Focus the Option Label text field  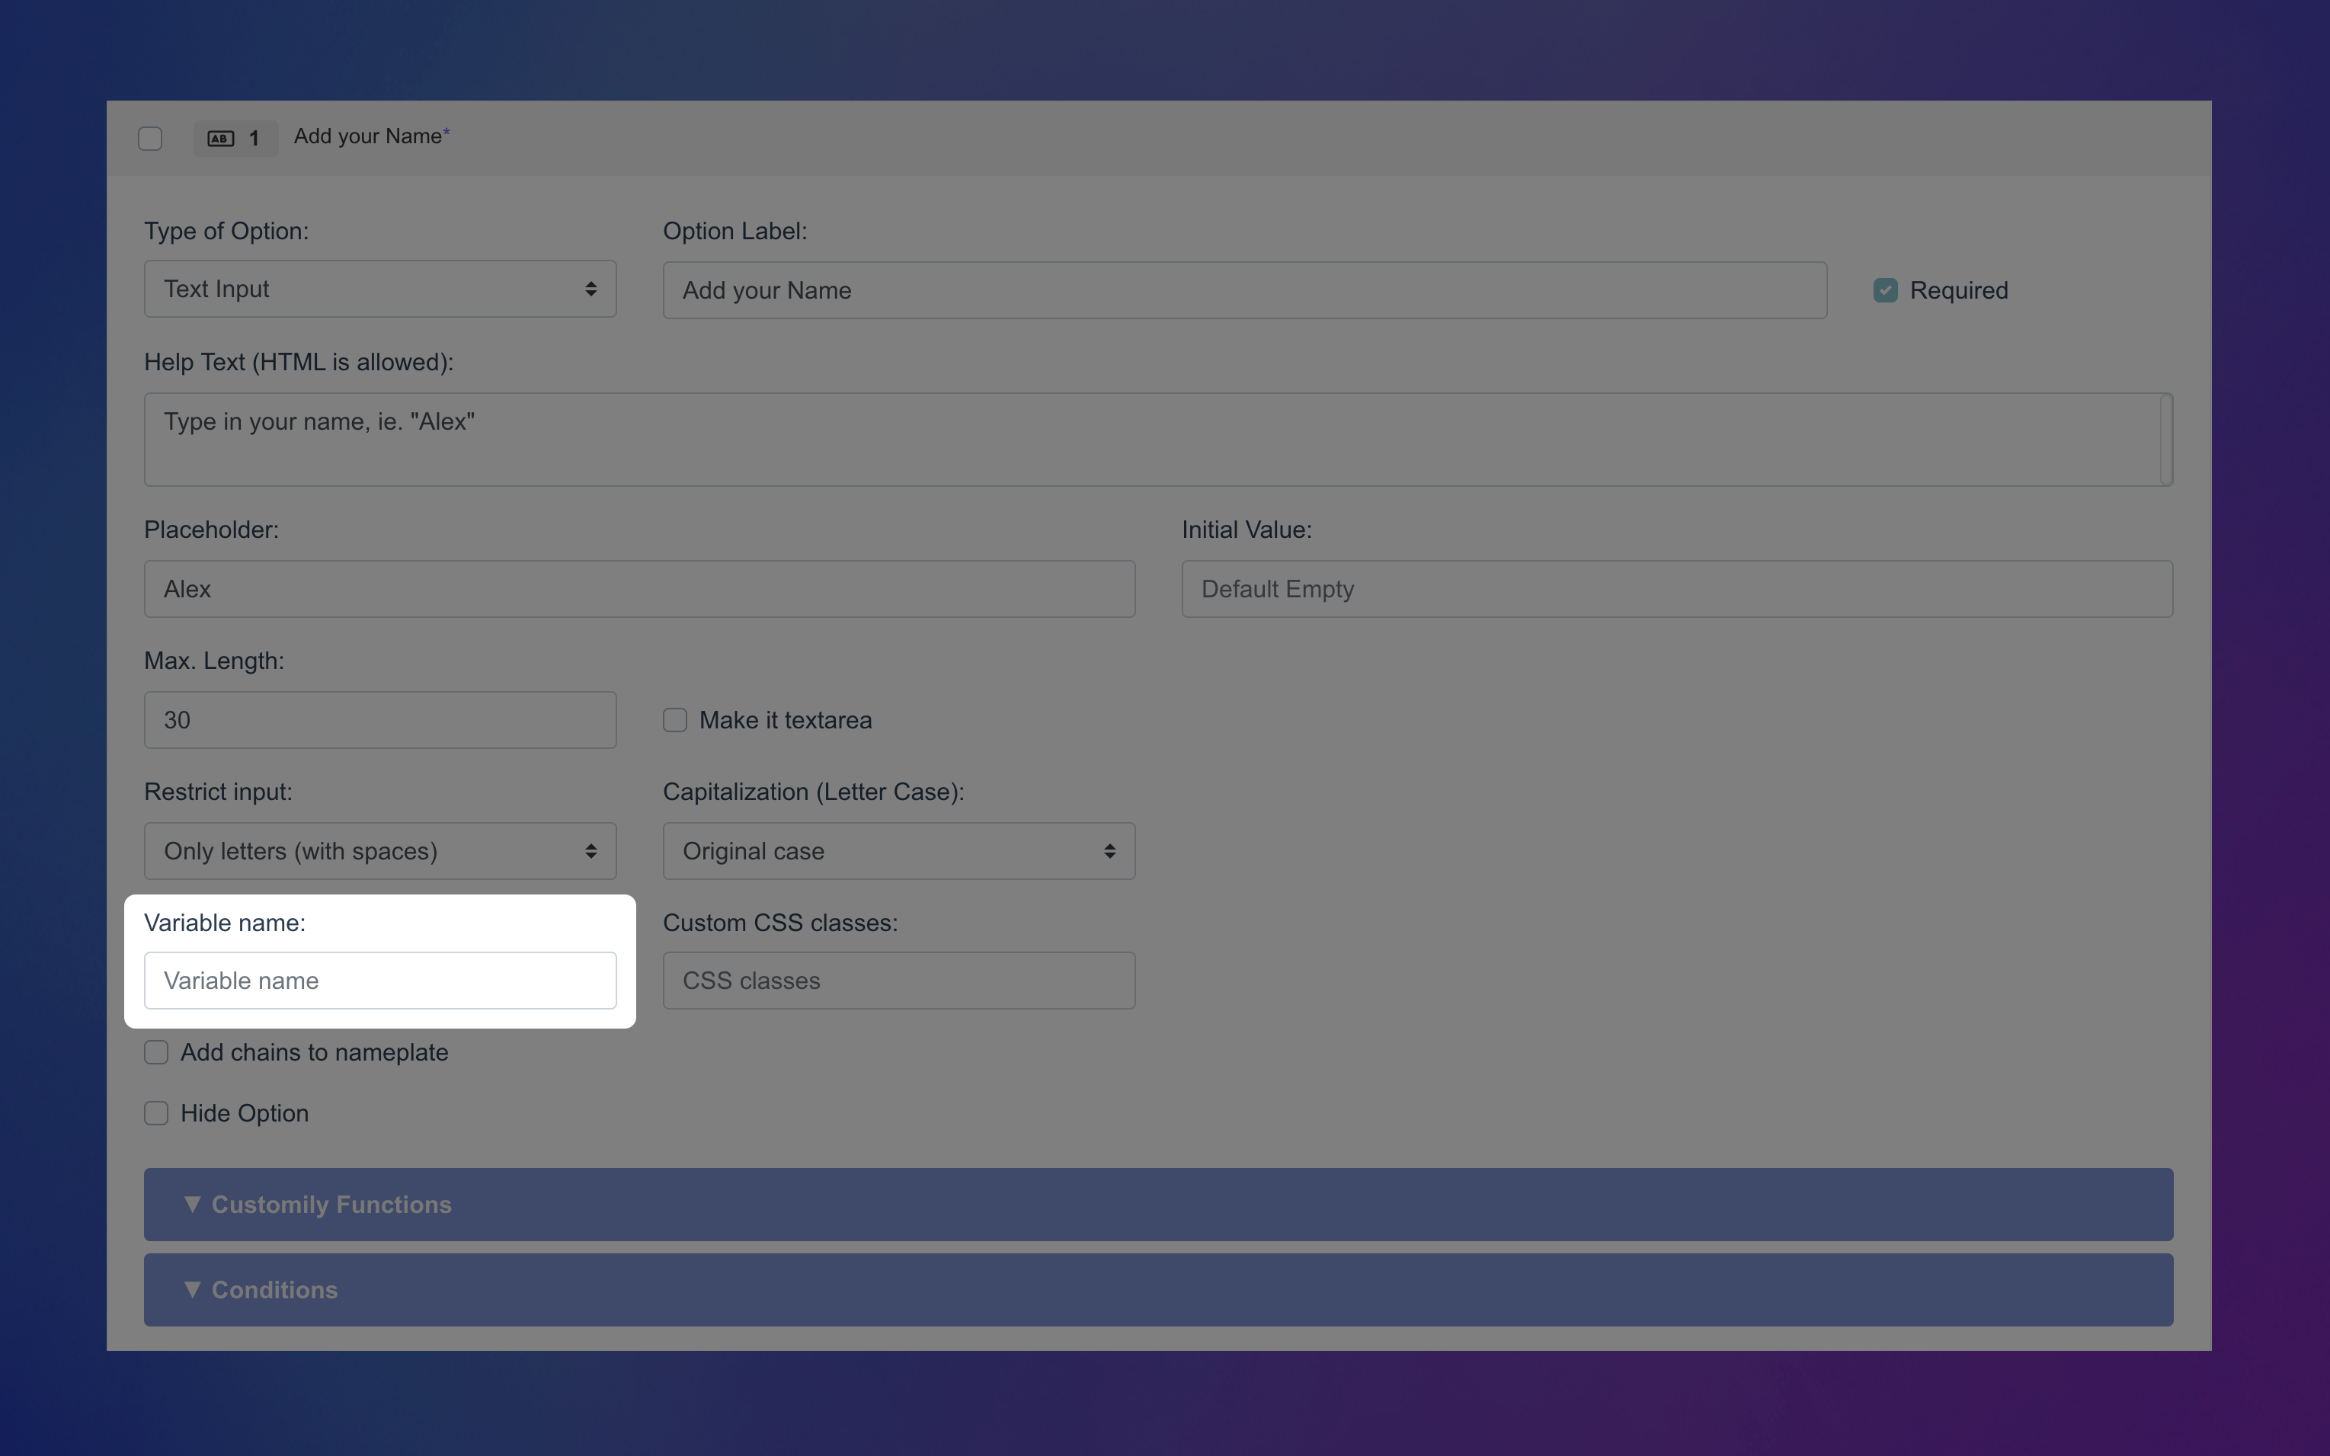(x=1244, y=289)
